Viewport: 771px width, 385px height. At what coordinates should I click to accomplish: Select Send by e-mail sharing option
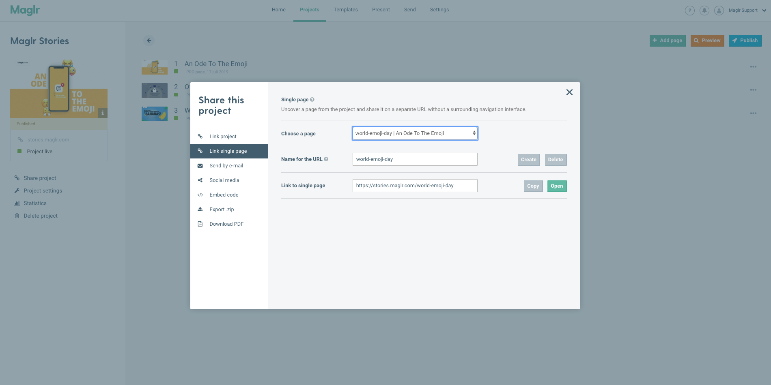(x=226, y=165)
